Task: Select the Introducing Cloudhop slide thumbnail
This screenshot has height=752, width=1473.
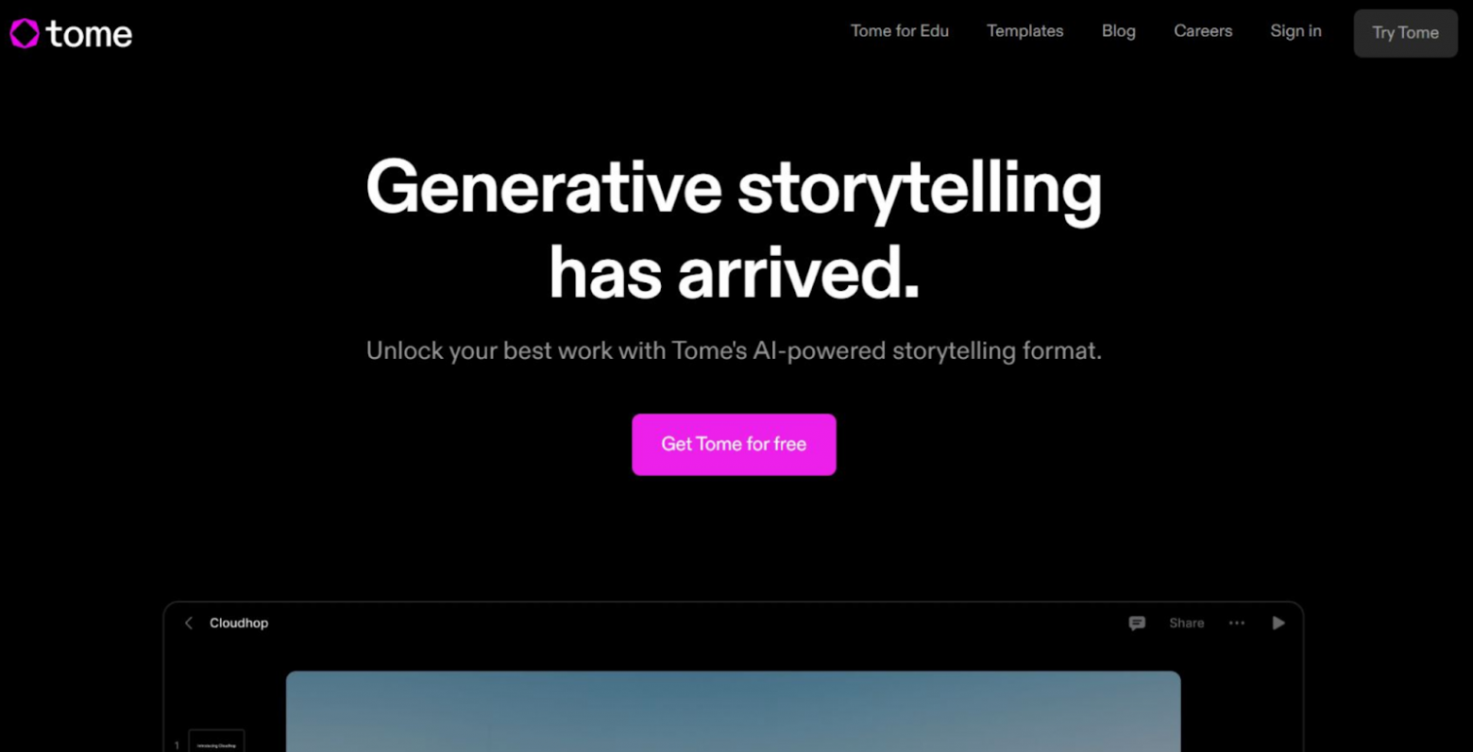Action: click(x=216, y=741)
